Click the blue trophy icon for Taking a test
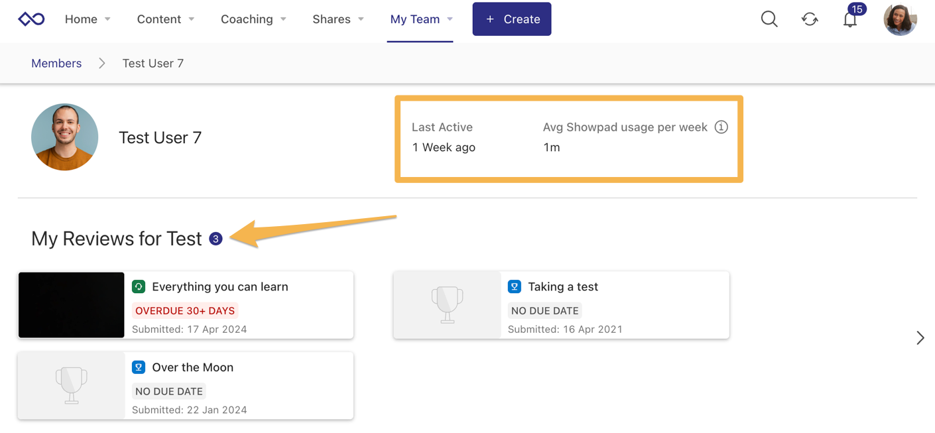935x433 pixels. (x=514, y=286)
